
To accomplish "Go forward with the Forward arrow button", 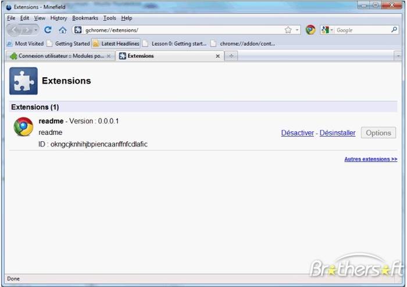I will 27,30.
